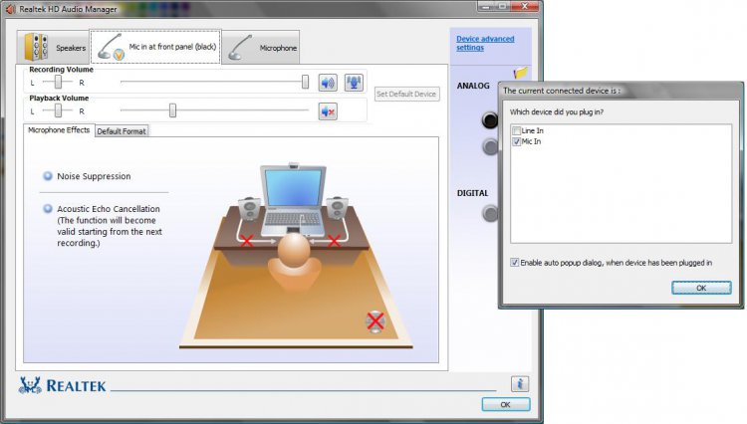Screen dimensions: 747x424
Task: Click the recording volume speaker mute icon
Action: [x=328, y=83]
